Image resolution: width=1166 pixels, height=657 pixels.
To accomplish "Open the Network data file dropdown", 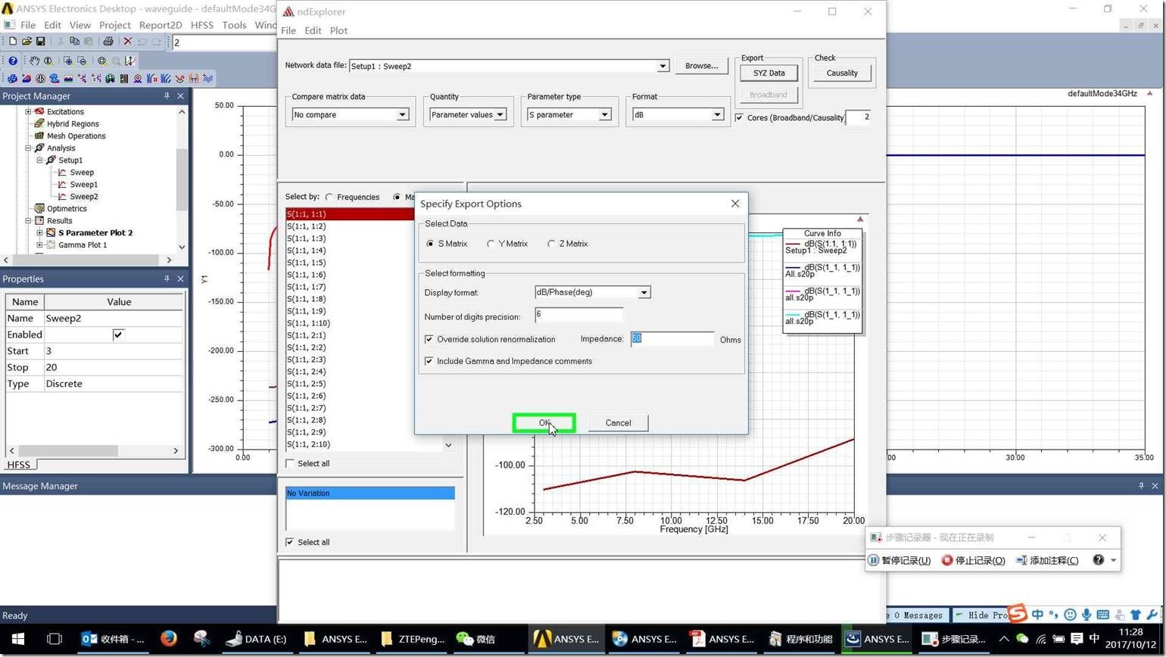I will [662, 66].
